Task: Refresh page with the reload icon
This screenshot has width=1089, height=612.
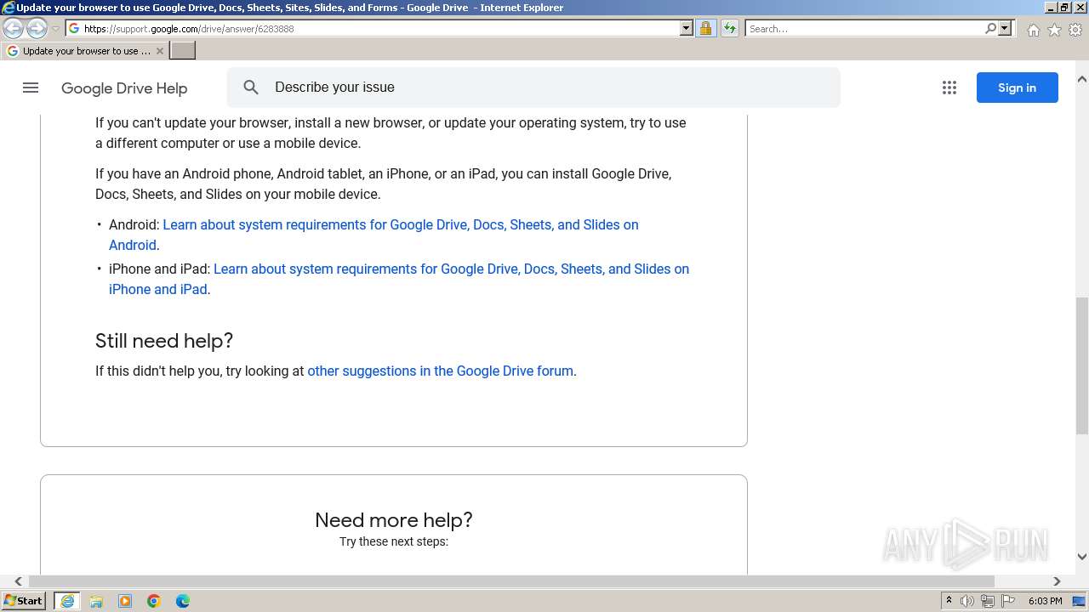Action: point(729,28)
